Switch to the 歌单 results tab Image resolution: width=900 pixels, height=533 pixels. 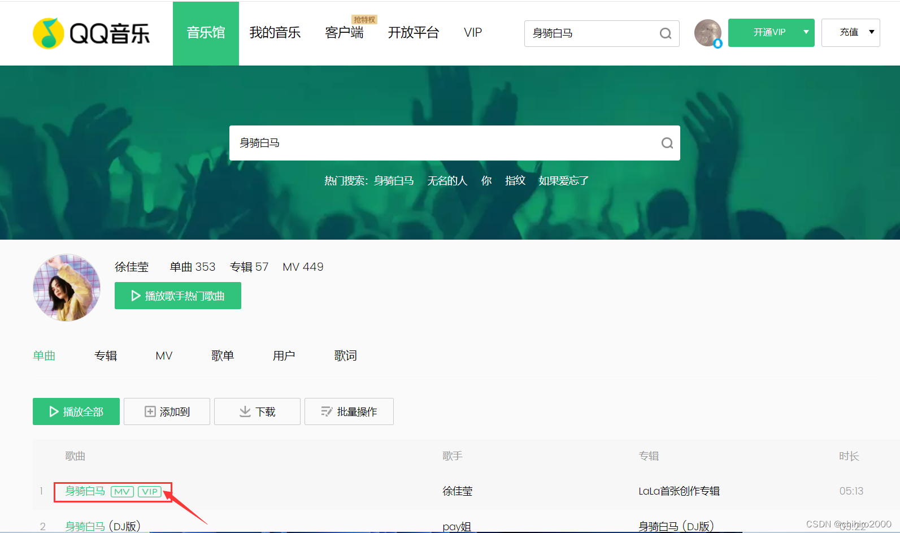(223, 356)
